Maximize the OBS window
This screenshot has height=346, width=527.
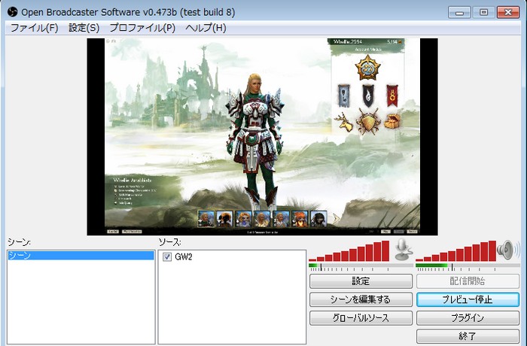coord(483,13)
